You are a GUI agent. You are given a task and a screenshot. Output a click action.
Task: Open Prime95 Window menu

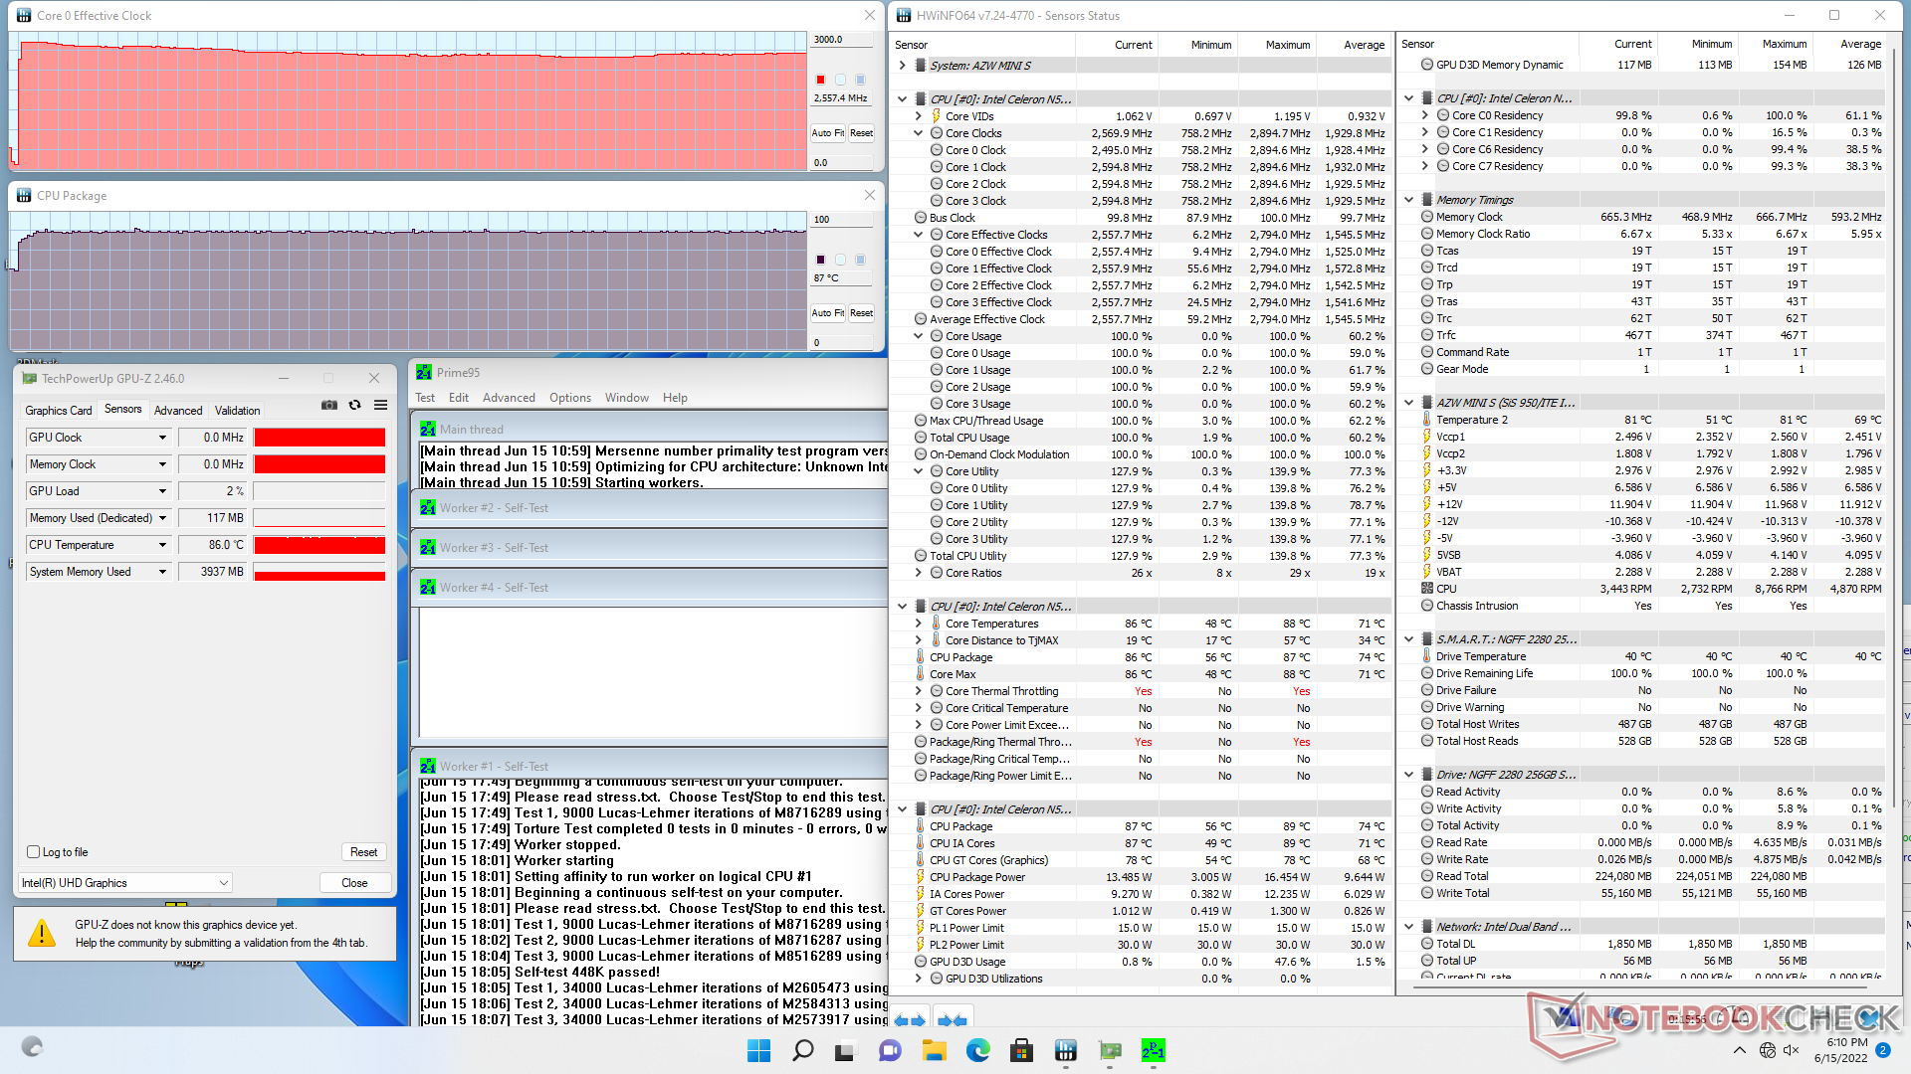(627, 398)
